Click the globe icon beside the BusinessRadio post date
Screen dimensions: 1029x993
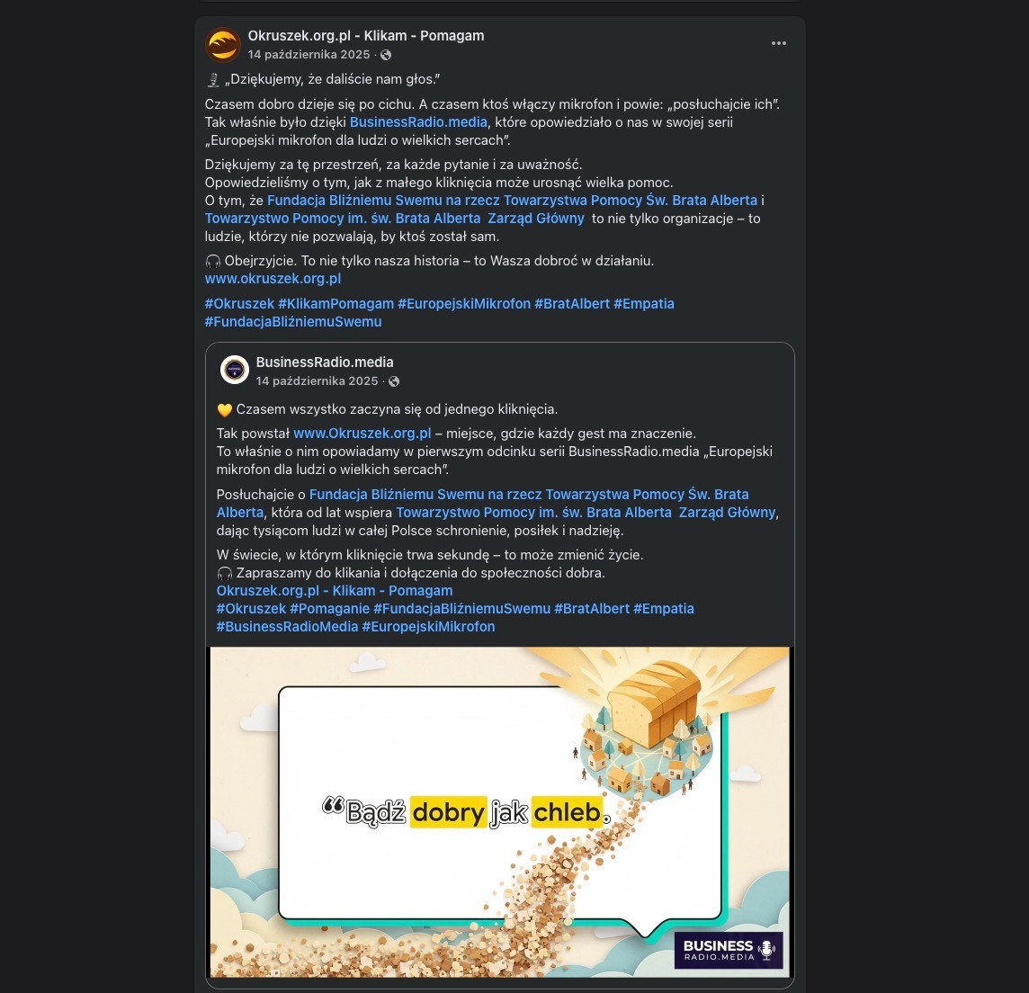click(394, 381)
